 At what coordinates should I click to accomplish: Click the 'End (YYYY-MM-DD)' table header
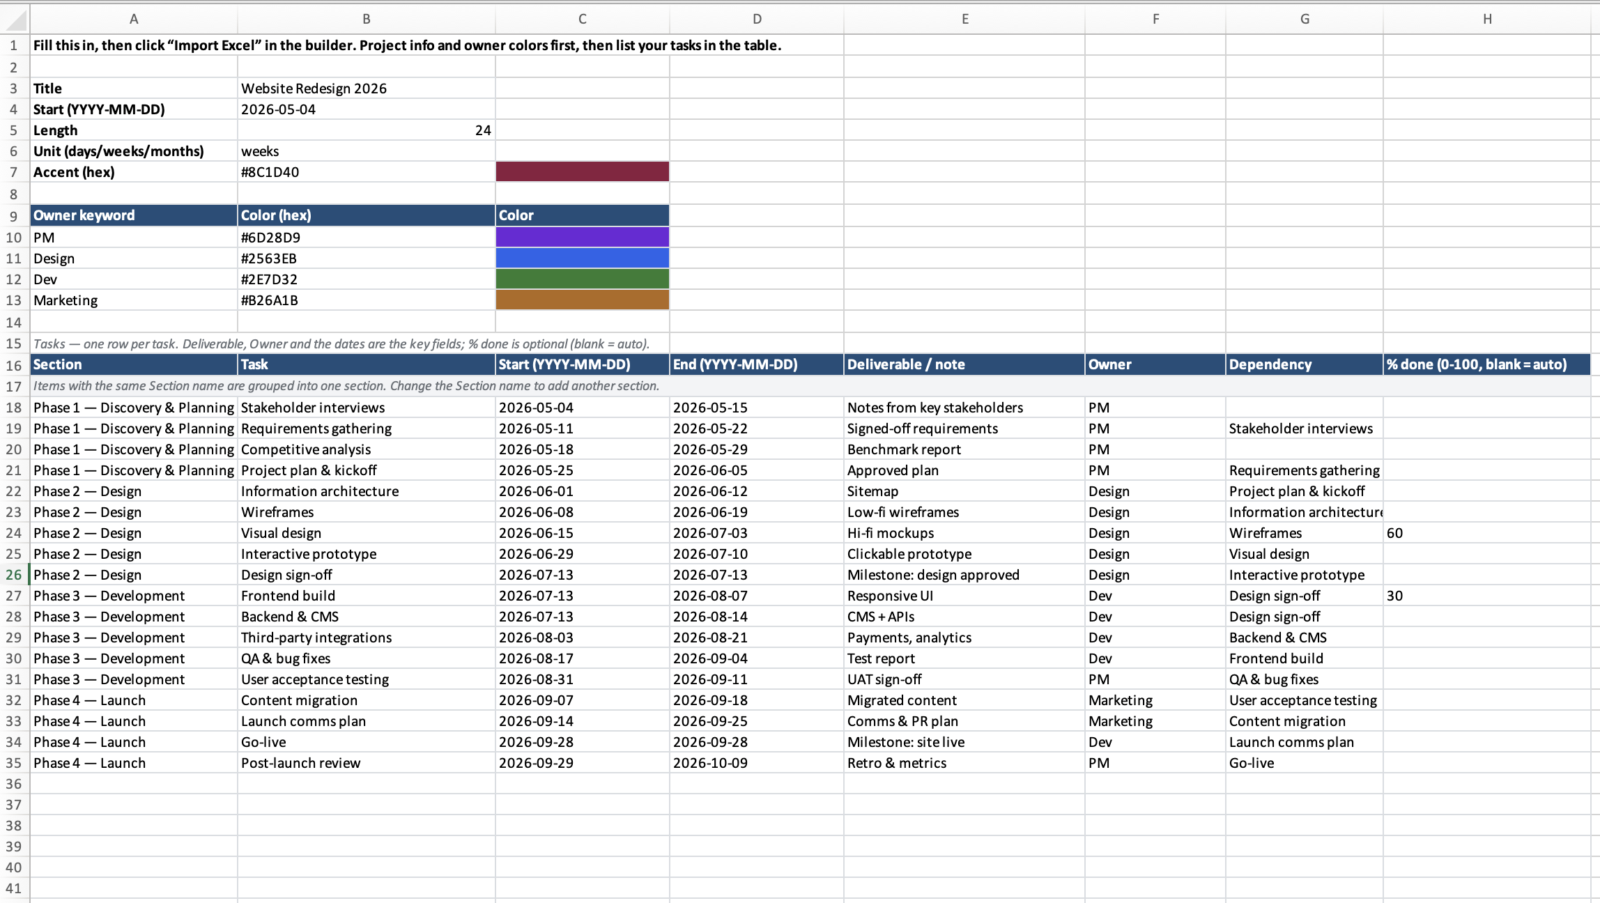(x=757, y=364)
